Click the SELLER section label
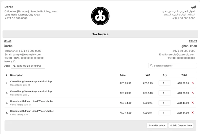Viewport: 200px width, 134px height. tap(8, 41)
